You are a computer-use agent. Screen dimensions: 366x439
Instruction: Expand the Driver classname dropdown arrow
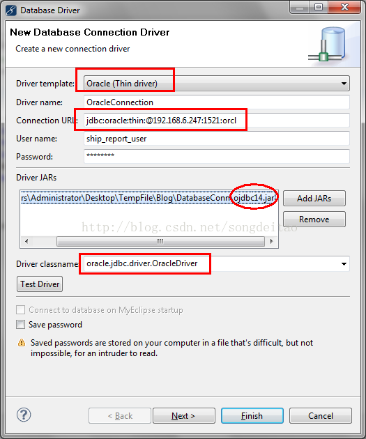coord(344,263)
